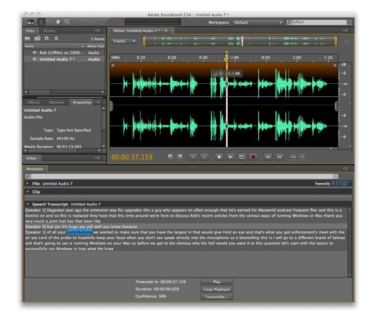Click the new score icon in Files panel
The image size is (381, 321).
(x=47, y=38)
